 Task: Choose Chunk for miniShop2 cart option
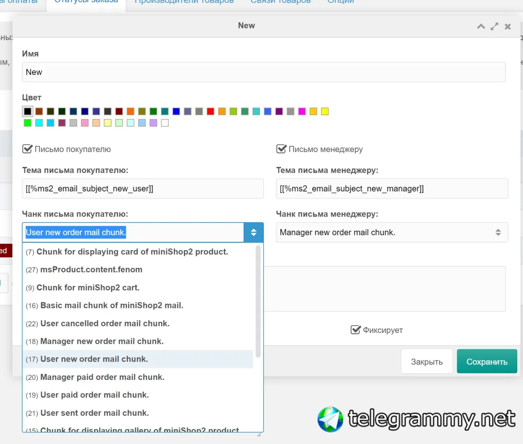coord(138,288)
